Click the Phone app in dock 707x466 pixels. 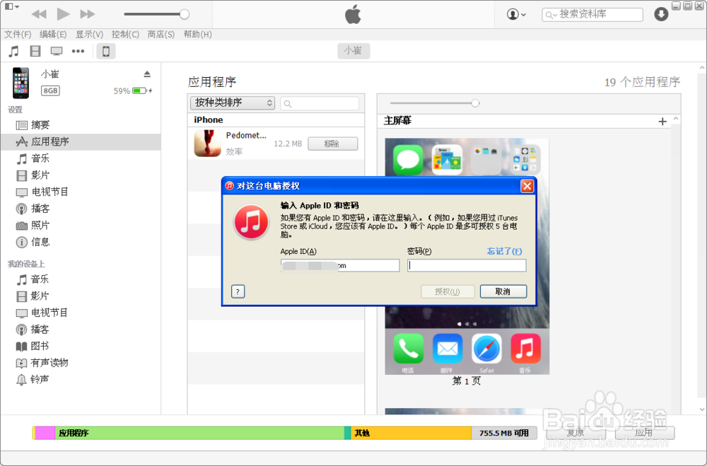(408, 349)
